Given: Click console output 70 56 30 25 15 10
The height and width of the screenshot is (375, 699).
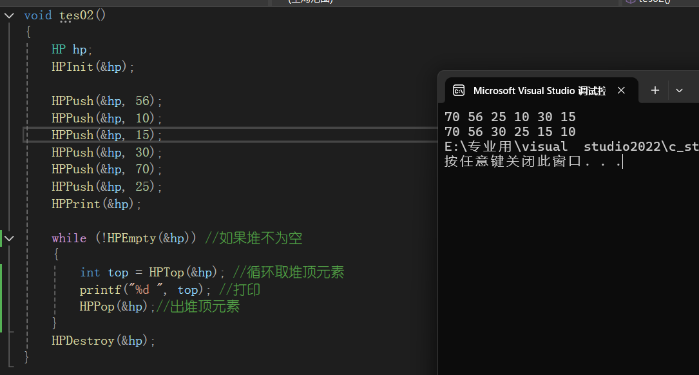Looking at the screenshot, I should click(x=510, y=131).
